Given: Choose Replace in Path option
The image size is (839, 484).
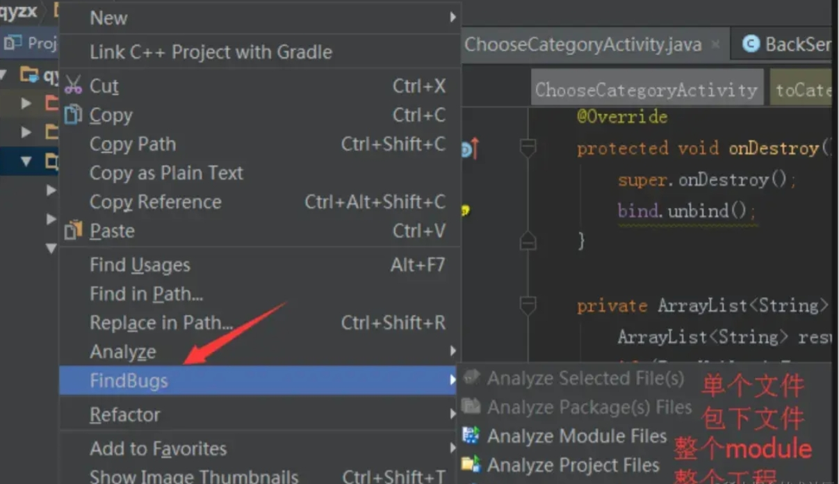Looking at the screenshot, I should tap(161, 323).
